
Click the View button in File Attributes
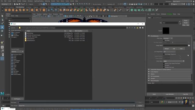181,49
